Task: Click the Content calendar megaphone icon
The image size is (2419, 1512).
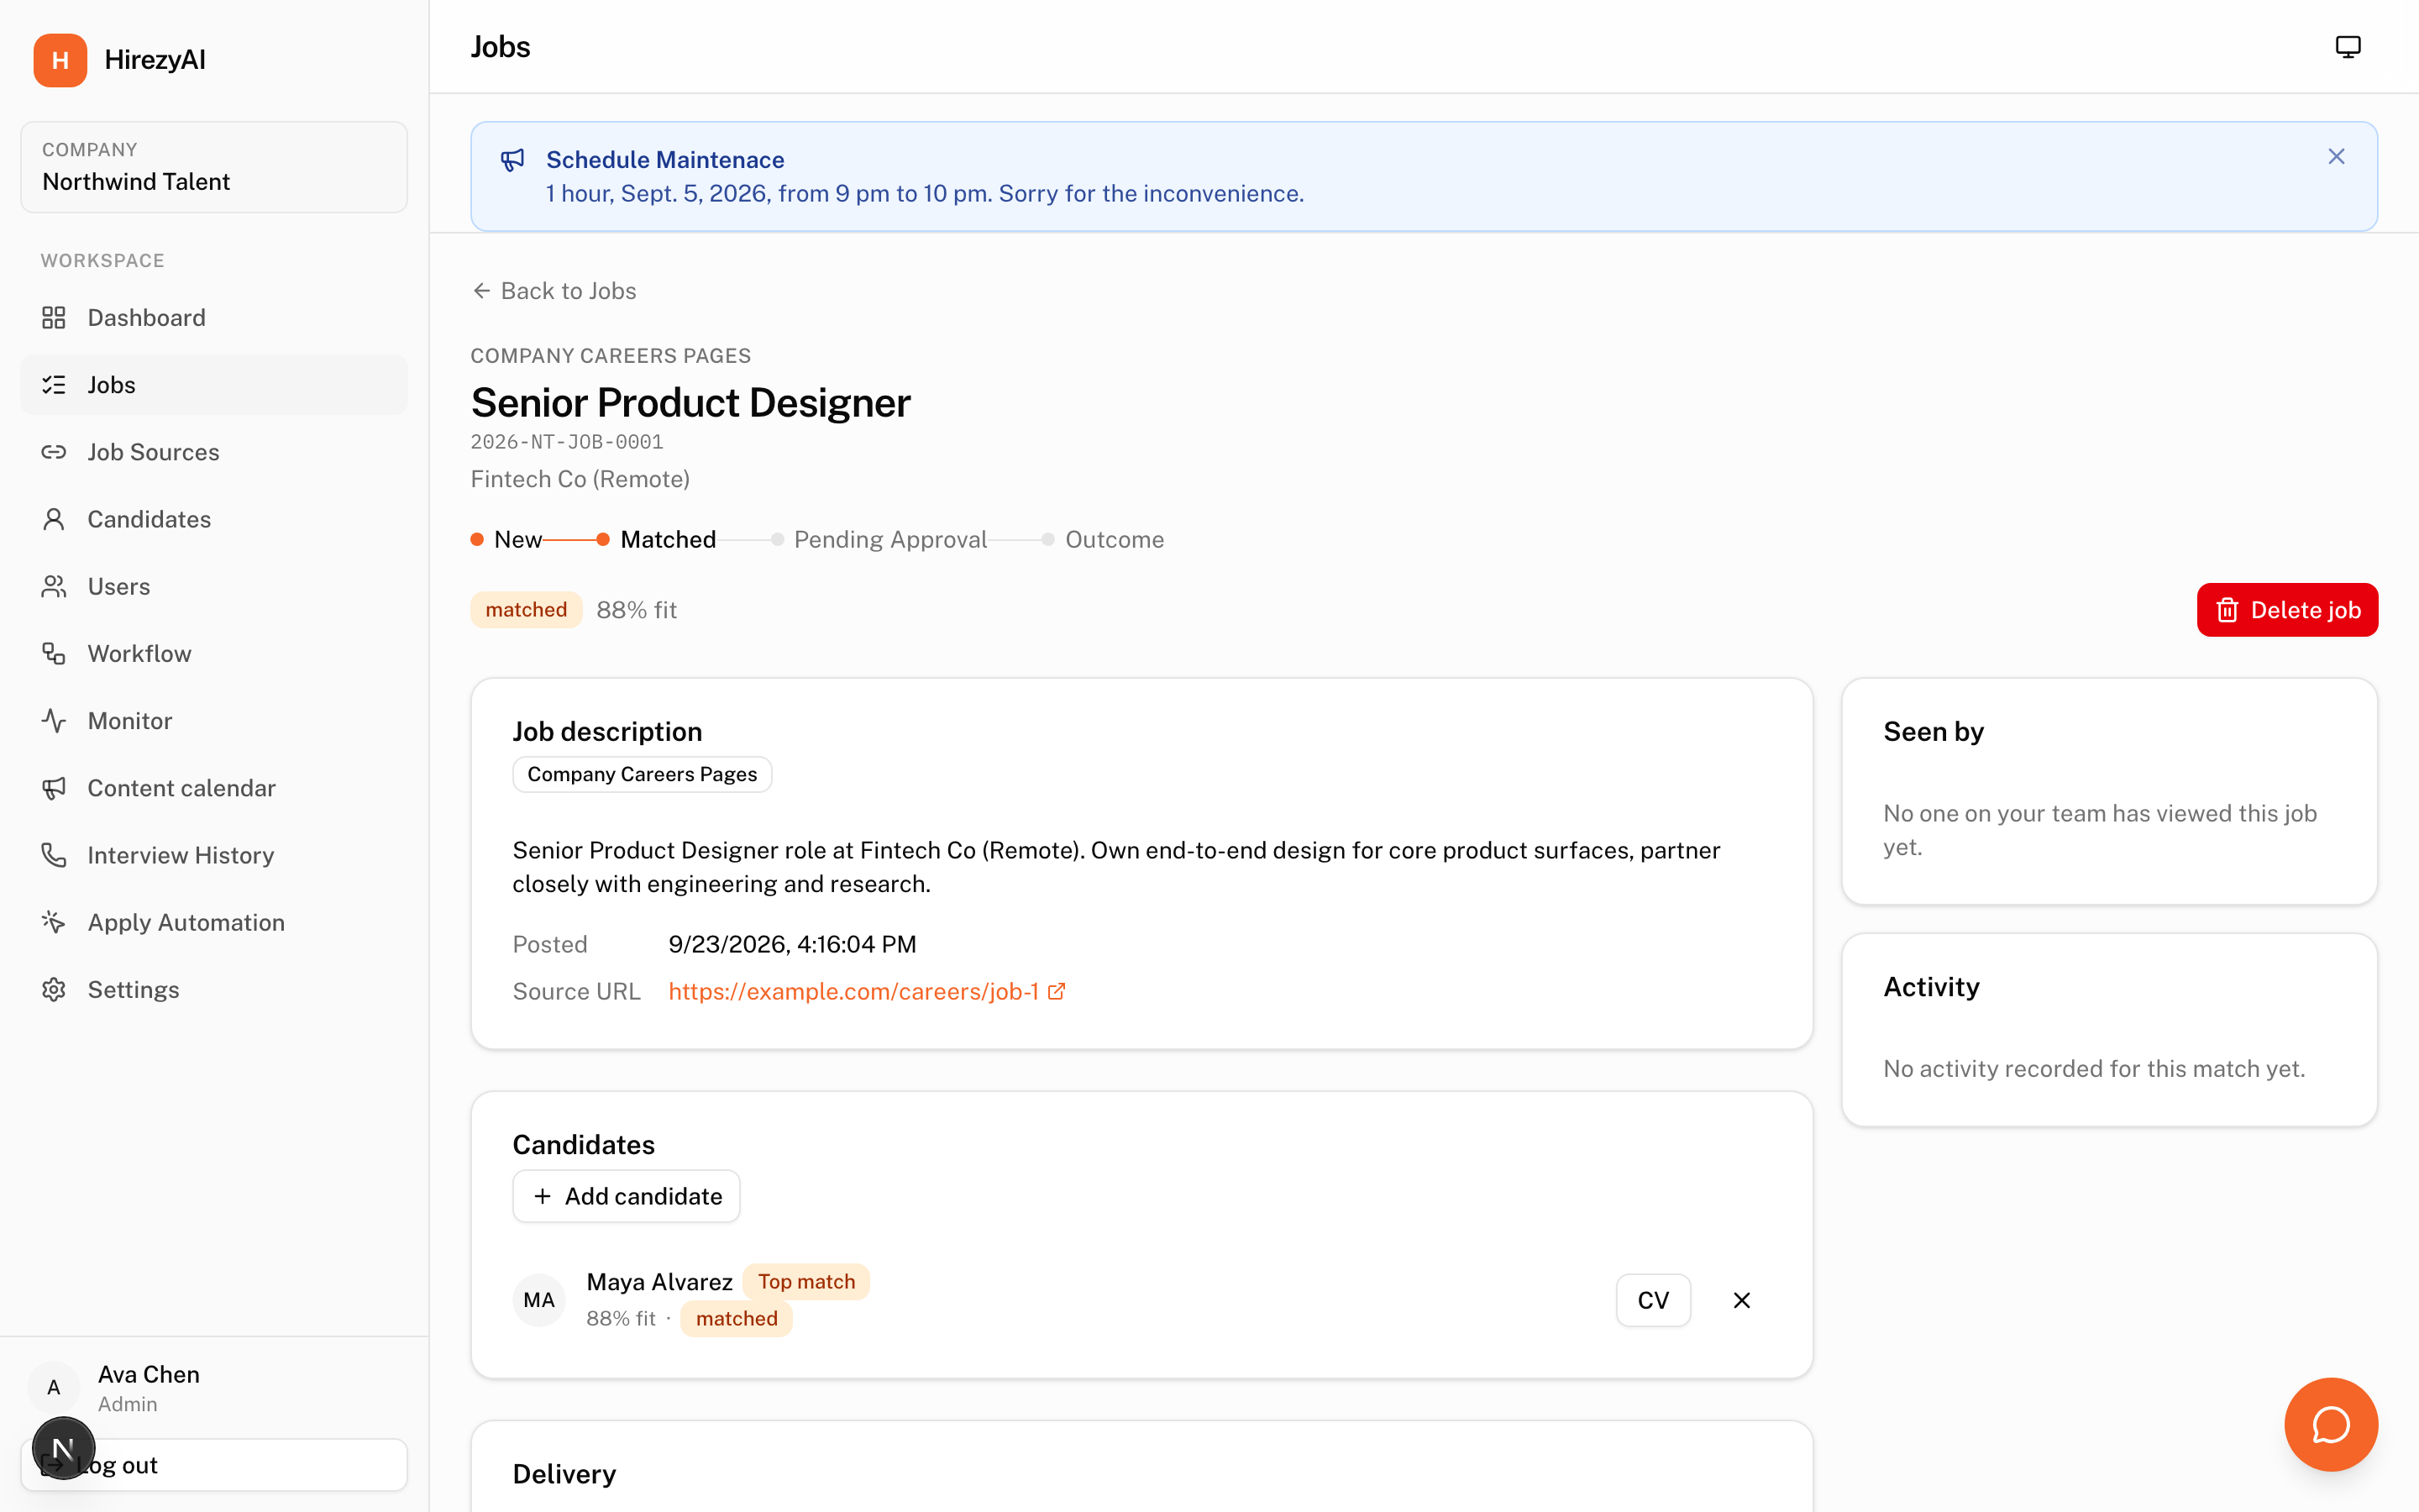Action: point(54,788)
